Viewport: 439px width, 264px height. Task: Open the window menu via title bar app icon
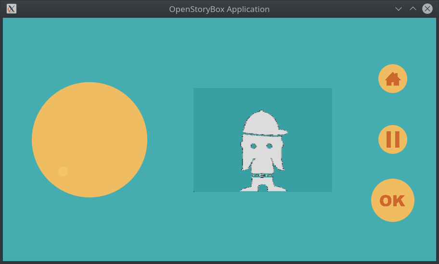[x=12, y=9]
